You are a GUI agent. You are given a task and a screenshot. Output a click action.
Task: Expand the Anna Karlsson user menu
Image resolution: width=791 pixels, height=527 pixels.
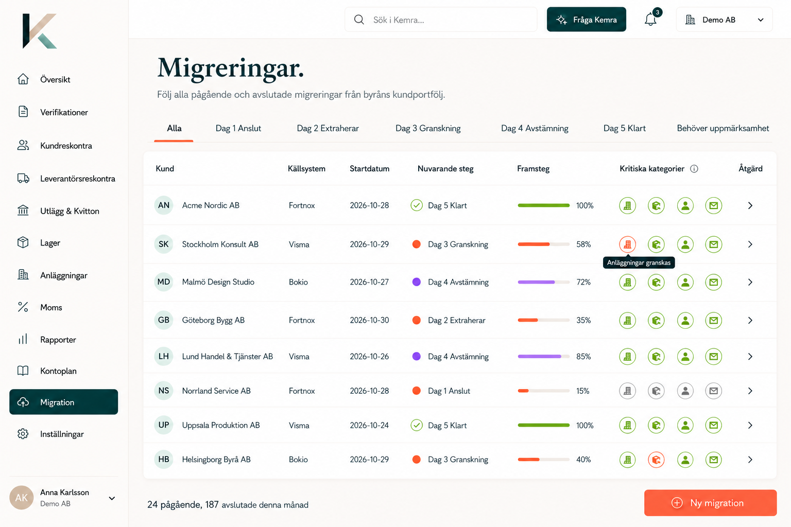(x=112, y=498)
